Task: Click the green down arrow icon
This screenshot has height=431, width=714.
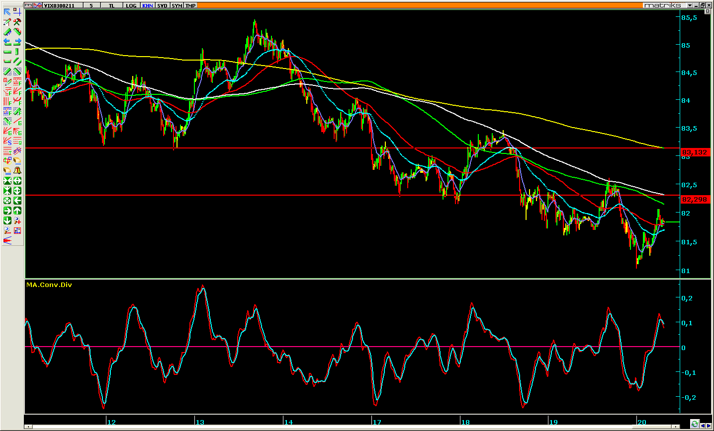Action: [x=7, y=220]
